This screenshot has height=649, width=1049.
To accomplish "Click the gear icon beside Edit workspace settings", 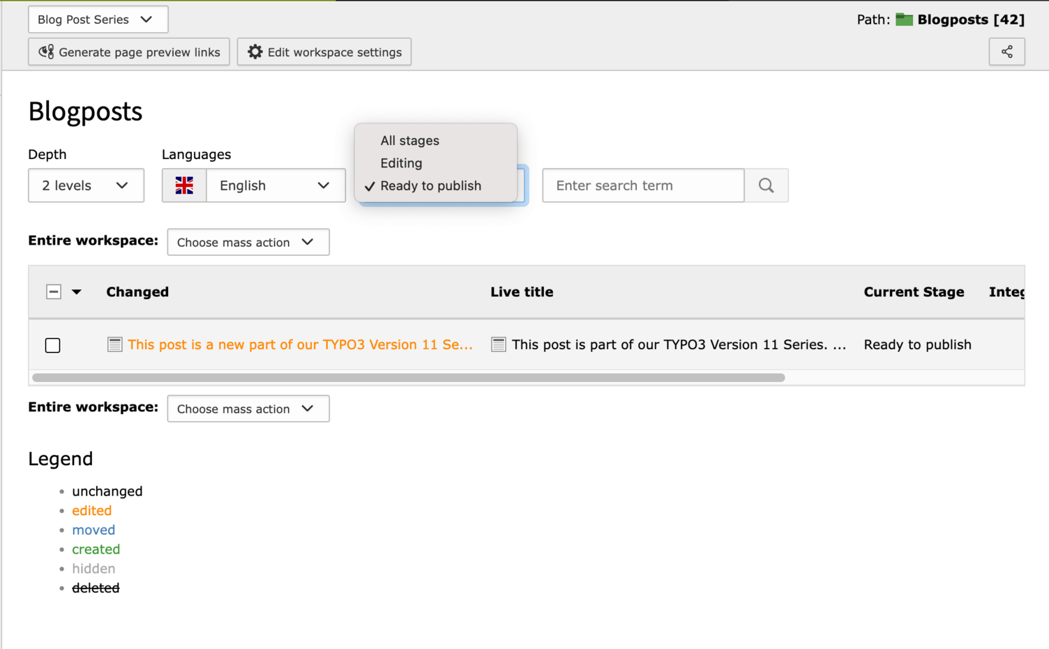I will click(255, 51).
